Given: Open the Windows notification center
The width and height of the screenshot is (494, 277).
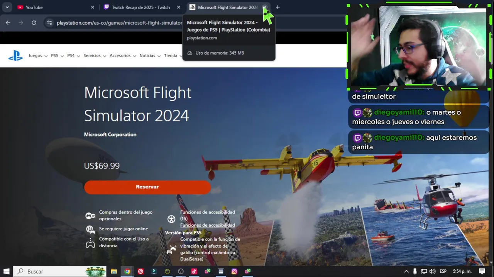Looking at the screenshot, I should point(482,271).
